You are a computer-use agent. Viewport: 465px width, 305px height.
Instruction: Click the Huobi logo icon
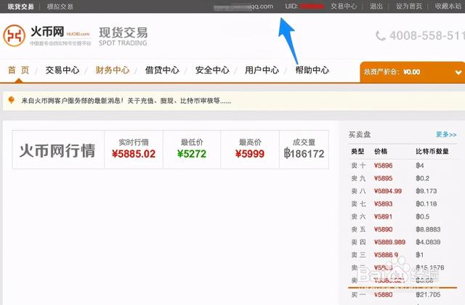(14, 36)
